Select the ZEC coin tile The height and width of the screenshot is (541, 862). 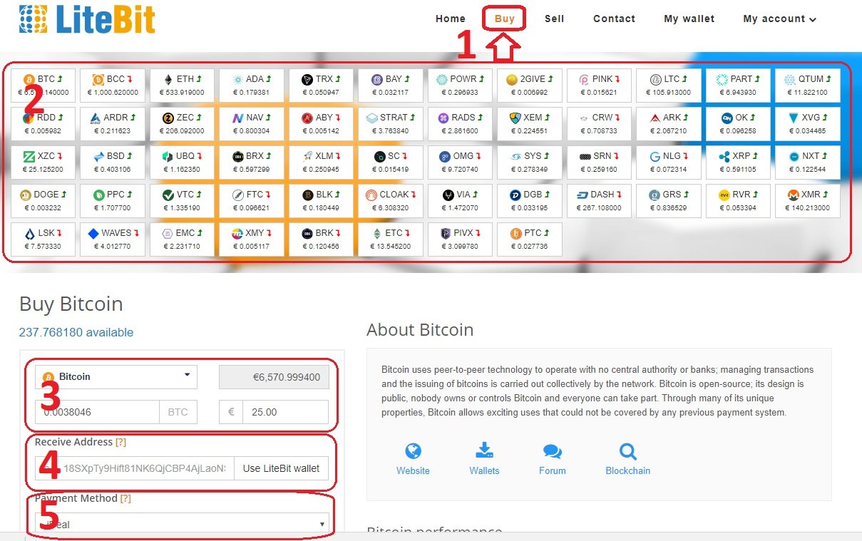pos(183,124)
